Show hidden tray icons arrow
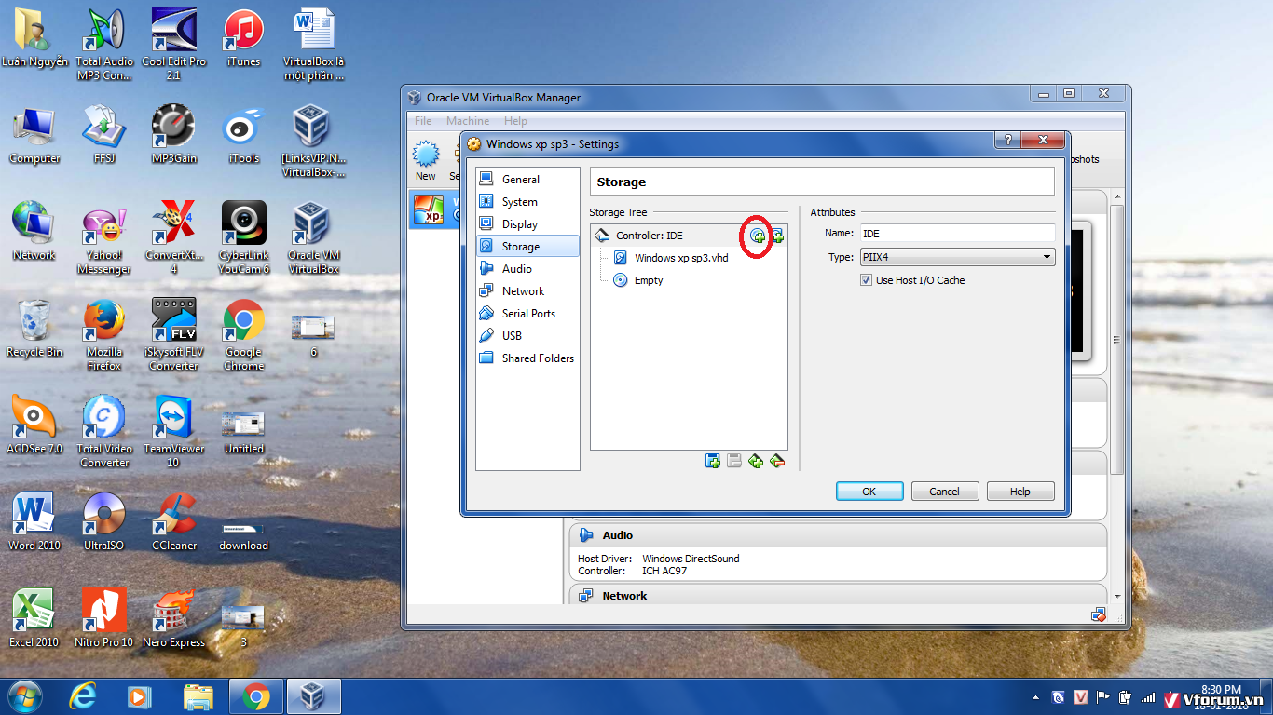The height and width of the screenshot is (715, 1273). coord(1036,697)
